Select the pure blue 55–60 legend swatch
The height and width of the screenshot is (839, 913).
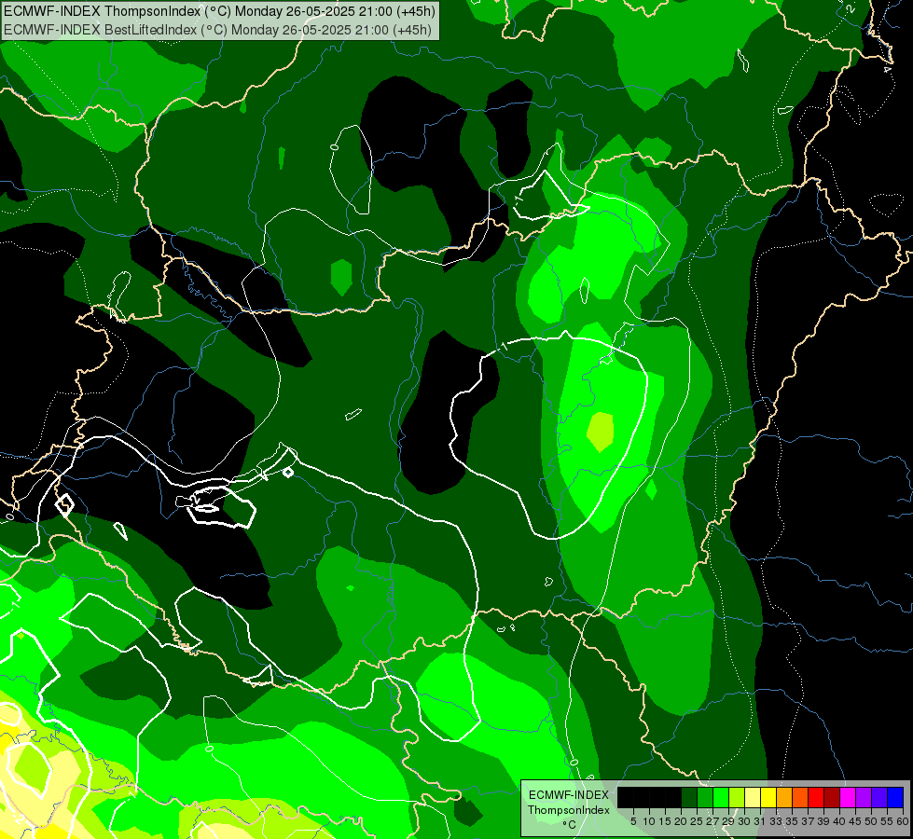(895, 797)
